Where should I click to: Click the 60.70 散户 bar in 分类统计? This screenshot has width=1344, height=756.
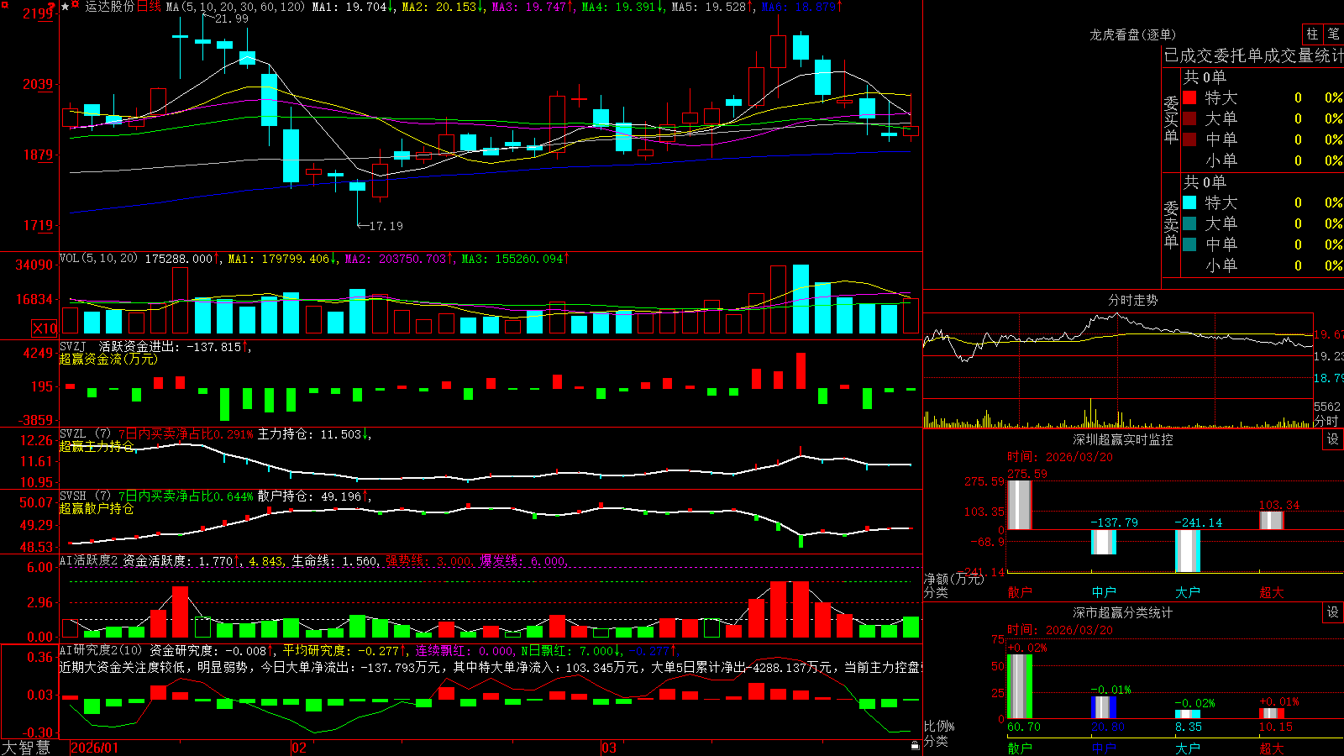(x=1020, y=686)
